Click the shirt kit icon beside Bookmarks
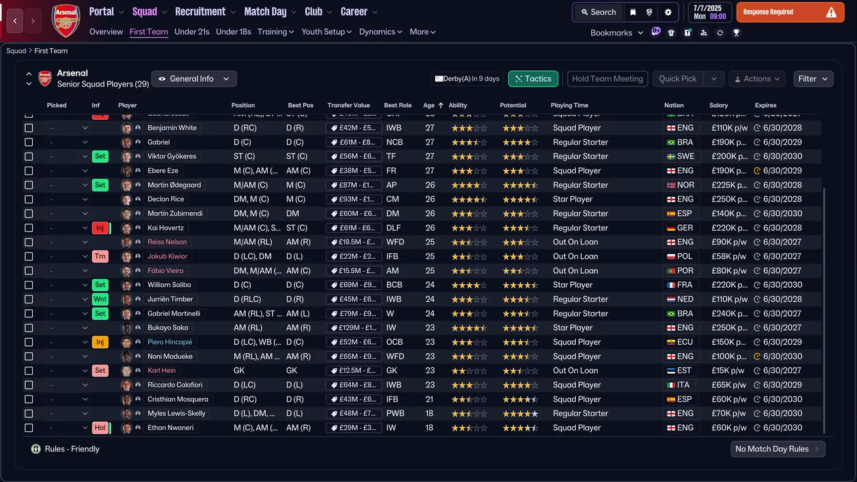This screenshot has width=857, height=482. 672,32
